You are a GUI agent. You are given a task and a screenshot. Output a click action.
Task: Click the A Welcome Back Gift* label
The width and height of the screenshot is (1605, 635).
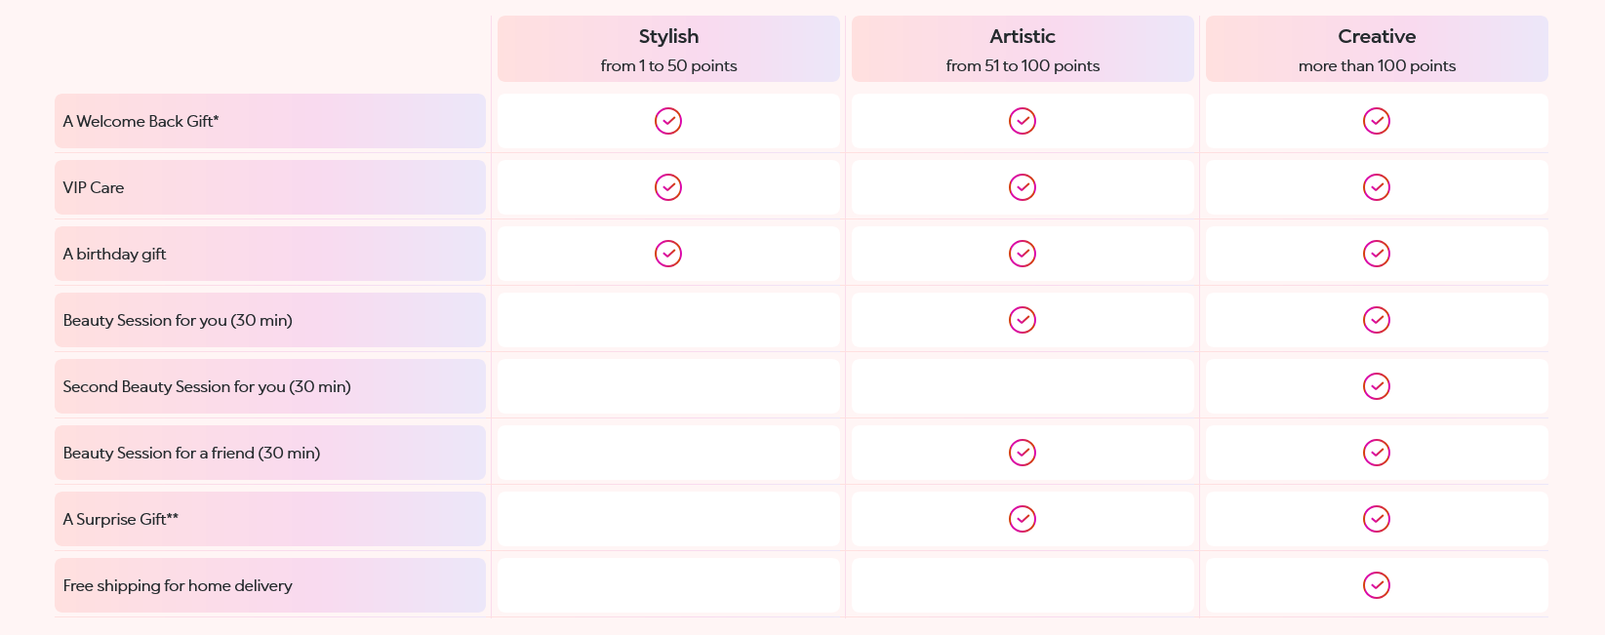(x=140, y=121)
